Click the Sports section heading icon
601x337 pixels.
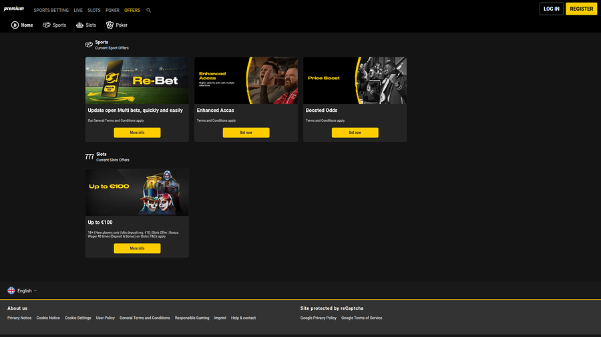click(89, 45)
